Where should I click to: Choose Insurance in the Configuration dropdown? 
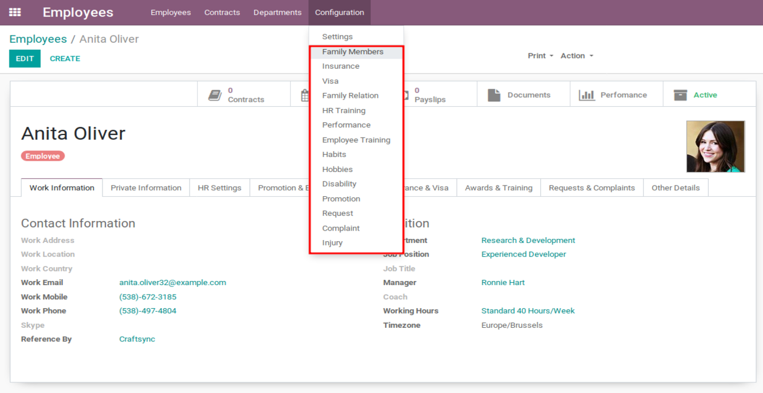[341, 66]
